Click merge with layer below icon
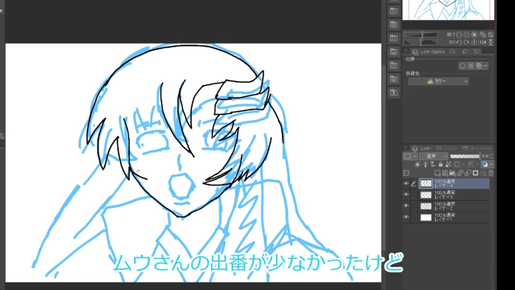 [x=468, y=173]
